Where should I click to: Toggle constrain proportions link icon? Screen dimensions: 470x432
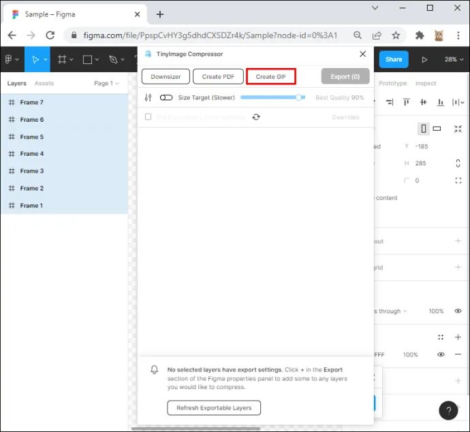tap(458, 163)
